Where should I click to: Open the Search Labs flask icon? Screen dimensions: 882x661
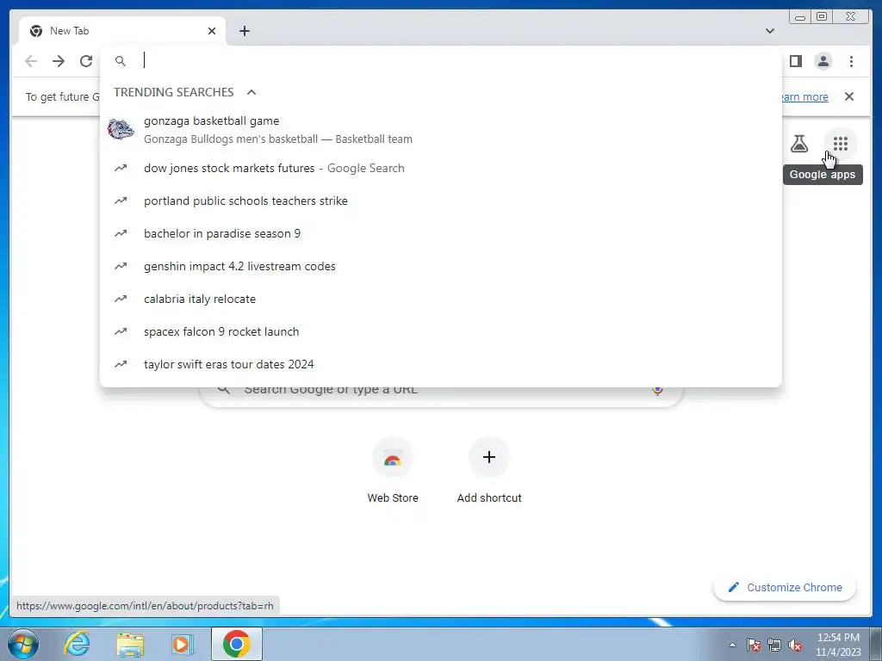pos(798,144)
